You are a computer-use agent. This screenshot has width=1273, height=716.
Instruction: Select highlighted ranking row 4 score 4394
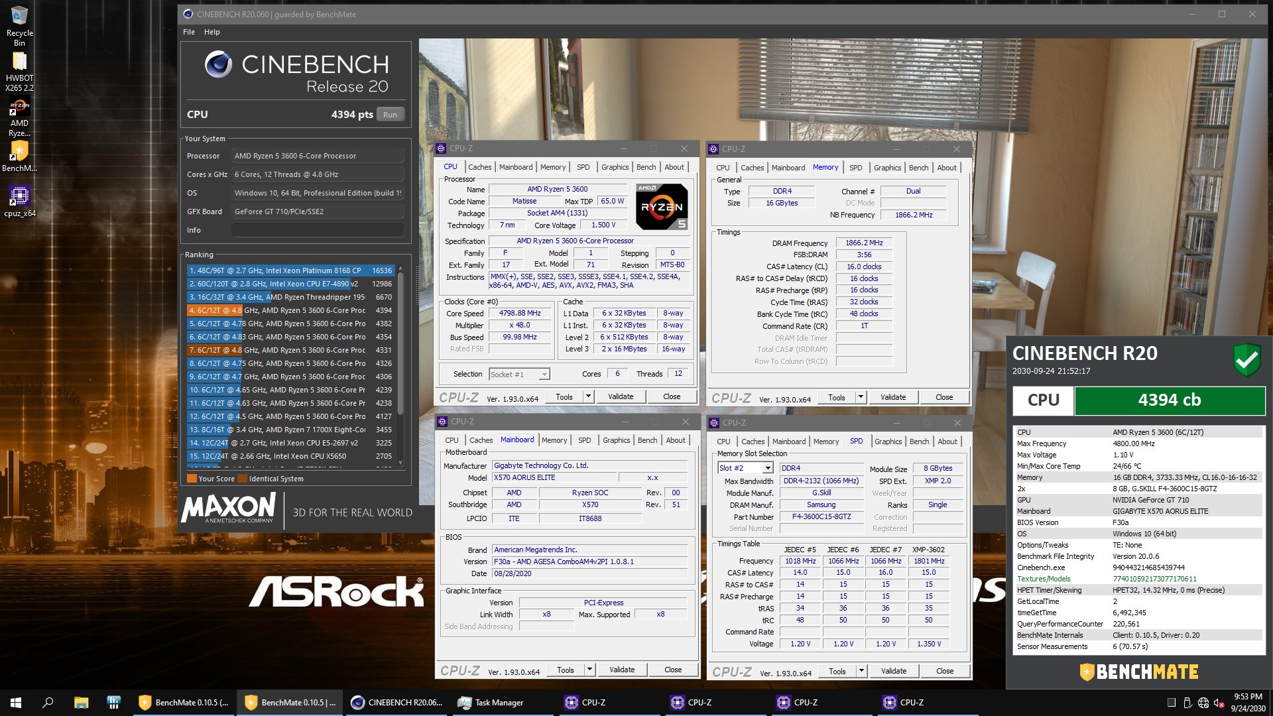click(x=290, y=310)
